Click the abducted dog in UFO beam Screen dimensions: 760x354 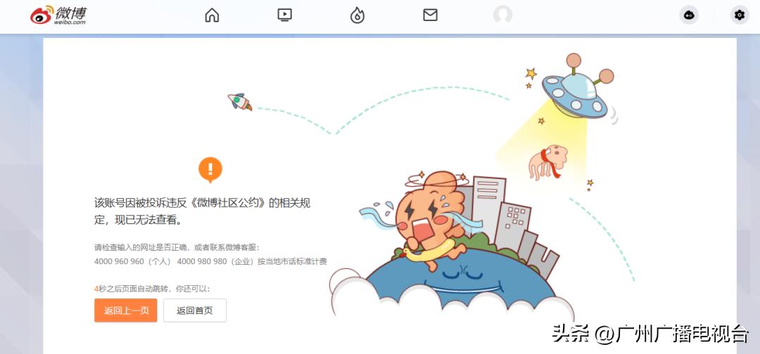click(x=547, y=162)
